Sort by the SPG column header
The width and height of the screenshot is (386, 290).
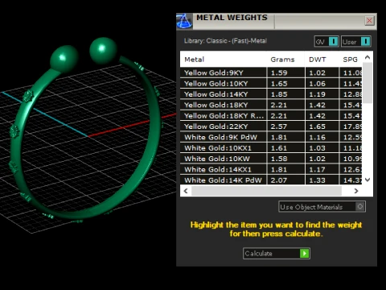(x=350, y=60)
